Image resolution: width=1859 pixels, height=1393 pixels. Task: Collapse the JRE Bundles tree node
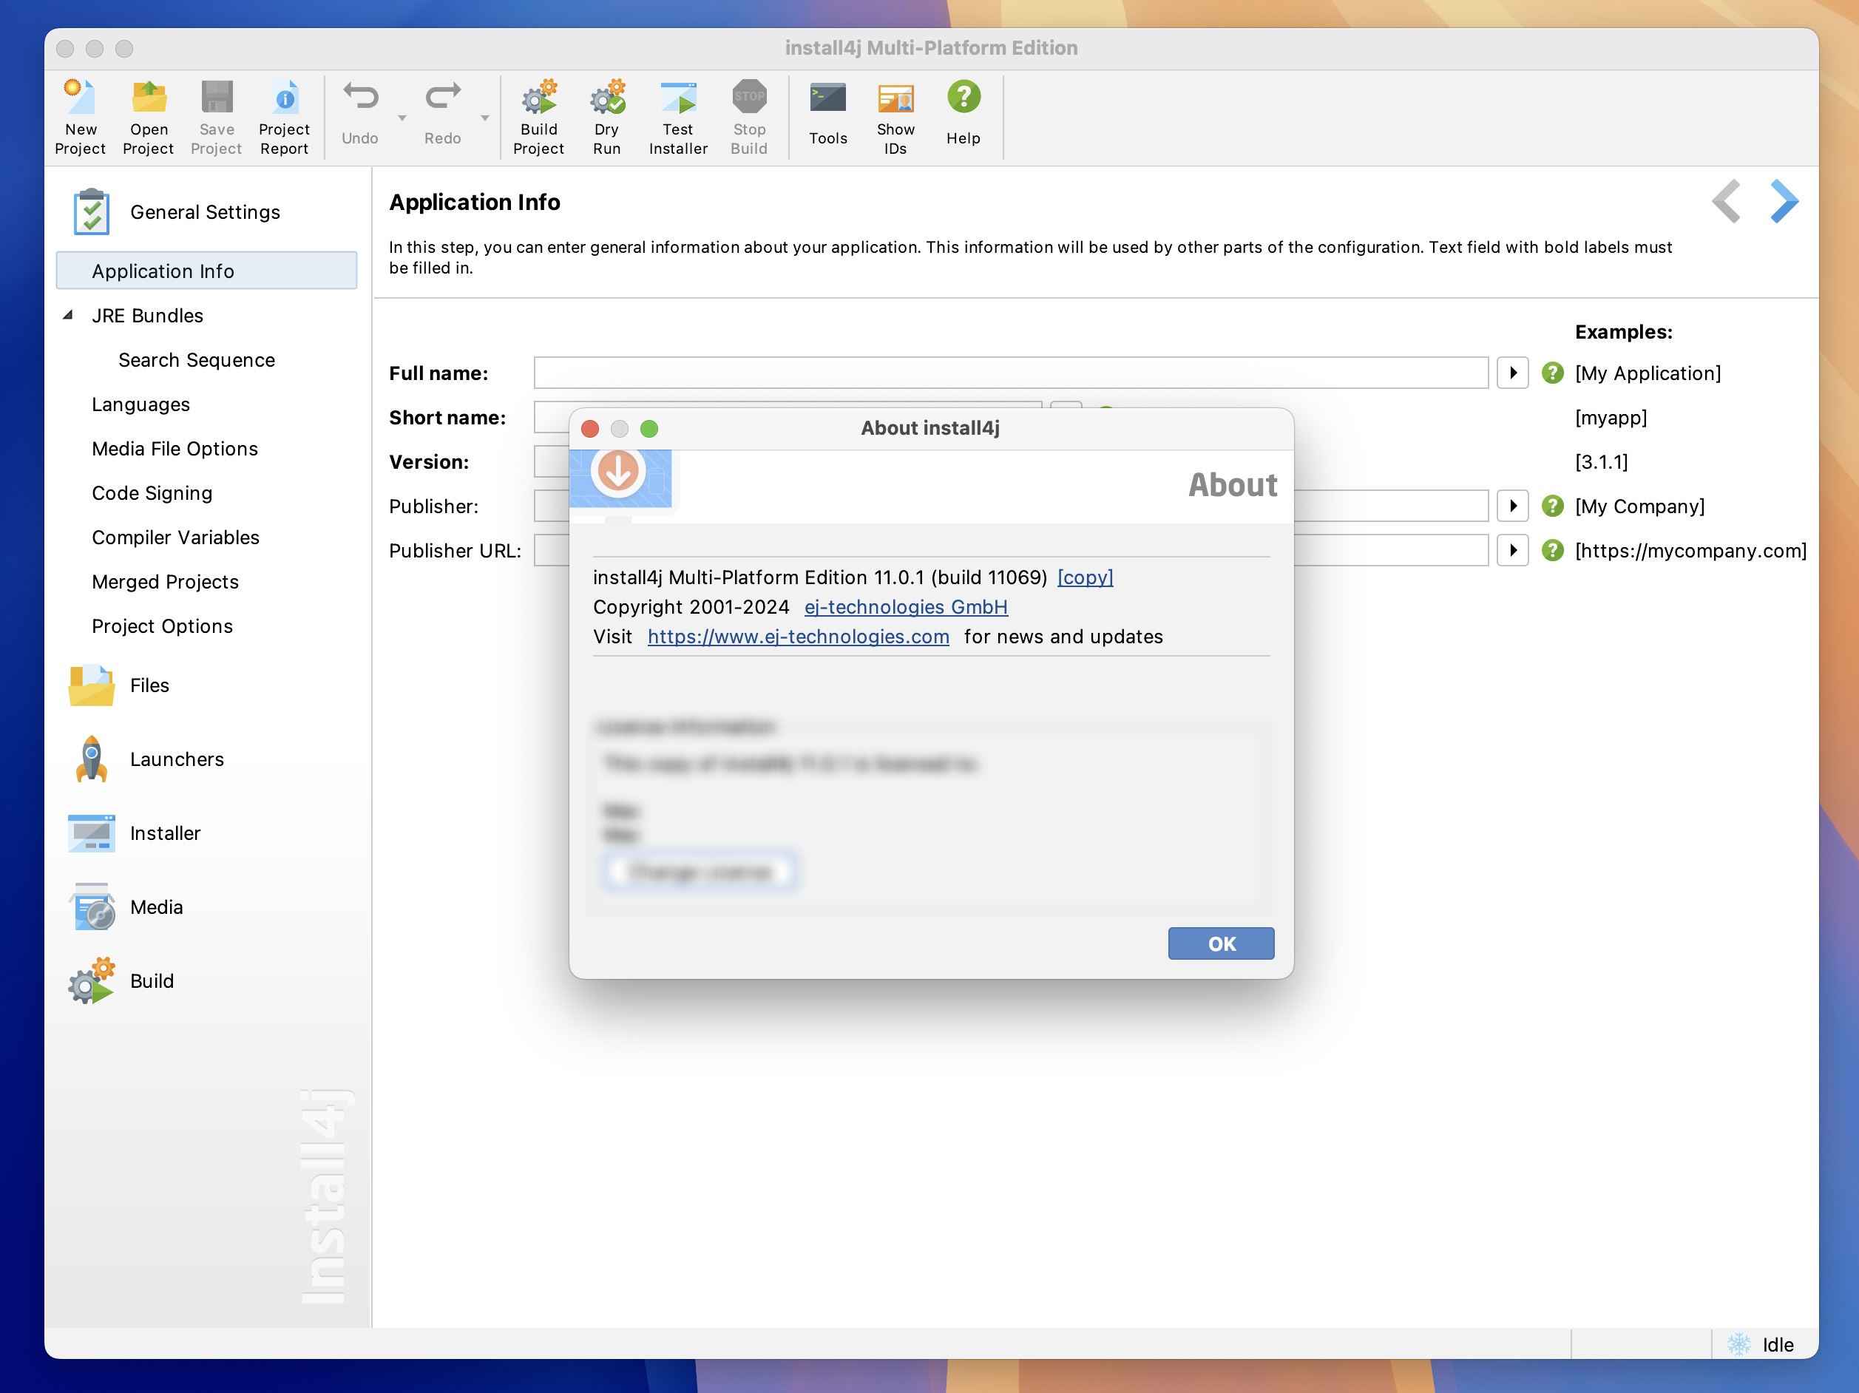coord(68,315)
